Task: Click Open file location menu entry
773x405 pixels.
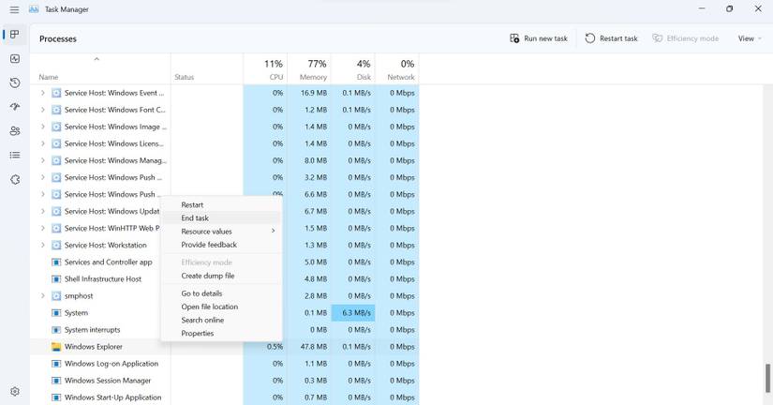Action: 209,307
